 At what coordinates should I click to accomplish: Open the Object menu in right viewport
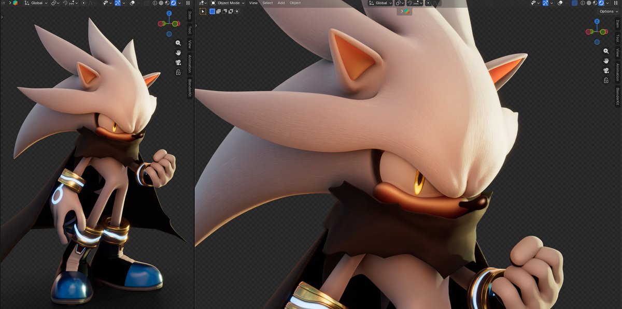[295, 3]
